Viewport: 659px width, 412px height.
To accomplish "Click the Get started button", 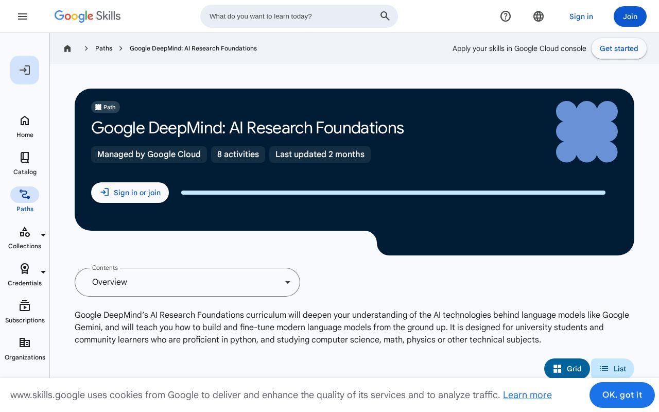I will pyautogui.click(x=619, y=48).
